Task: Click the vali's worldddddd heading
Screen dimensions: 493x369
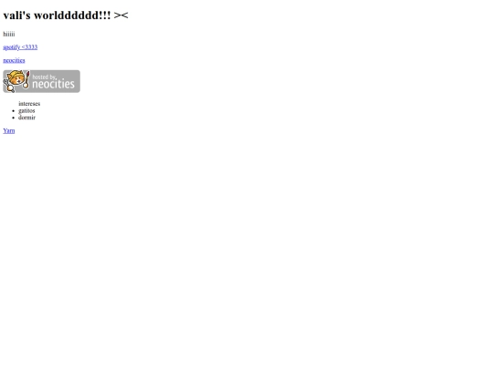Action: (66, 15)
